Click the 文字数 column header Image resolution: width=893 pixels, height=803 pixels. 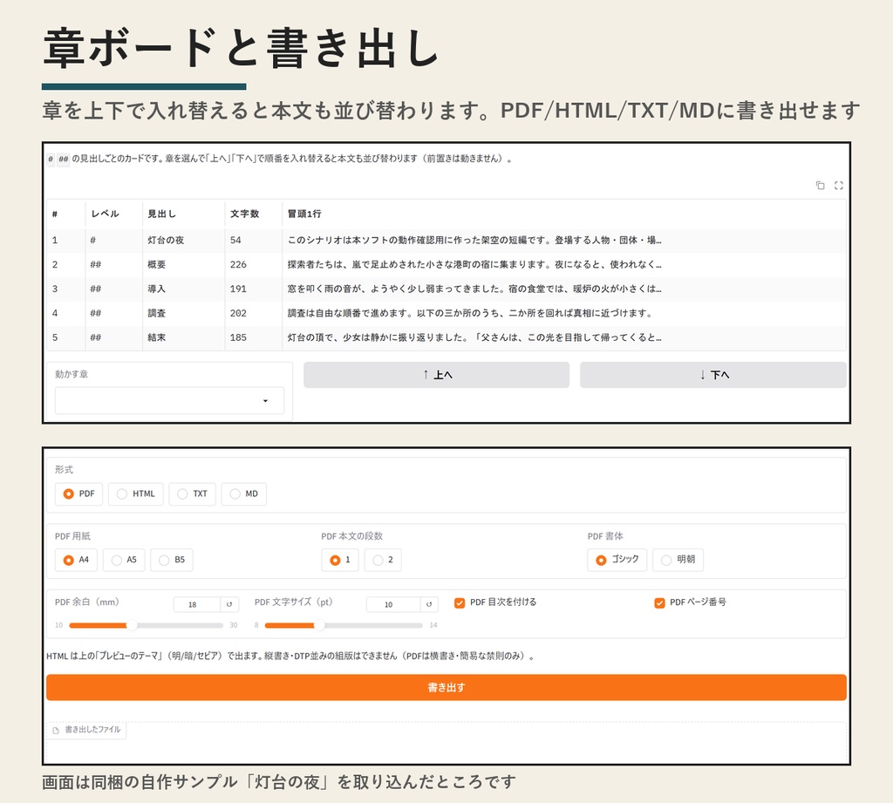(x=254, y=214)
